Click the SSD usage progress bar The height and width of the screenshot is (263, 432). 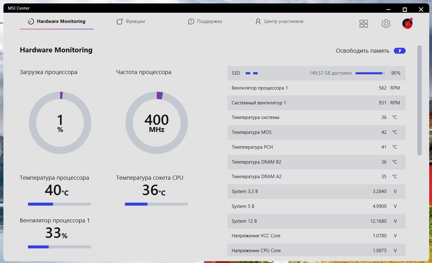tap(370, 73)
